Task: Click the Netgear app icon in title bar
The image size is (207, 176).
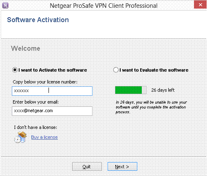Action: coord(5,5)
